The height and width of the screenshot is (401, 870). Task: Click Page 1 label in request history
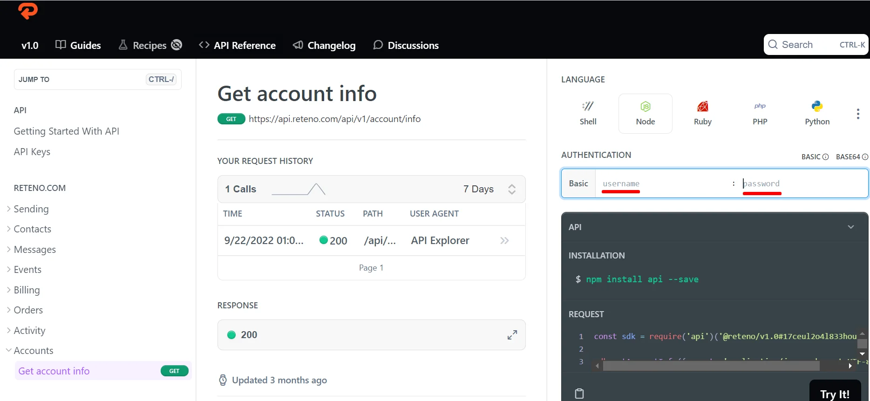pyautogui.click(x=371, y=268)
